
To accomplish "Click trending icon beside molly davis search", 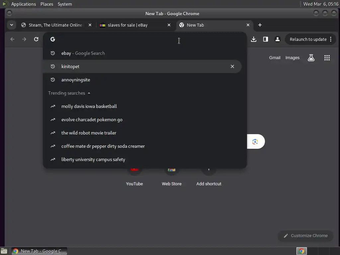I will [x=53, y=106].
